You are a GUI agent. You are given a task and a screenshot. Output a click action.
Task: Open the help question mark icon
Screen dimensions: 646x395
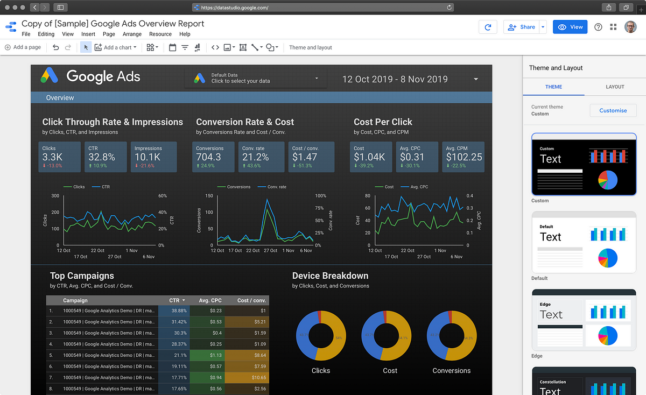pos(598,27)
